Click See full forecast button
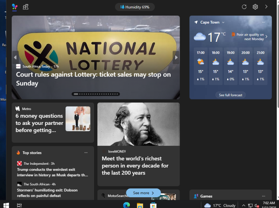The width and height of the screenshot is (279, 208). (231, 95)
